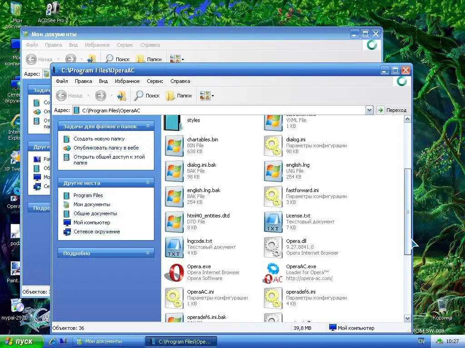Click the Переход go button
The image size is (465, 348).
(392, 111)
